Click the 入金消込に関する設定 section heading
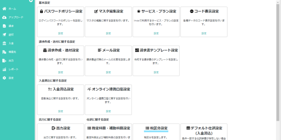The height and width of the screenshot is (140, 281). [53, 81]
